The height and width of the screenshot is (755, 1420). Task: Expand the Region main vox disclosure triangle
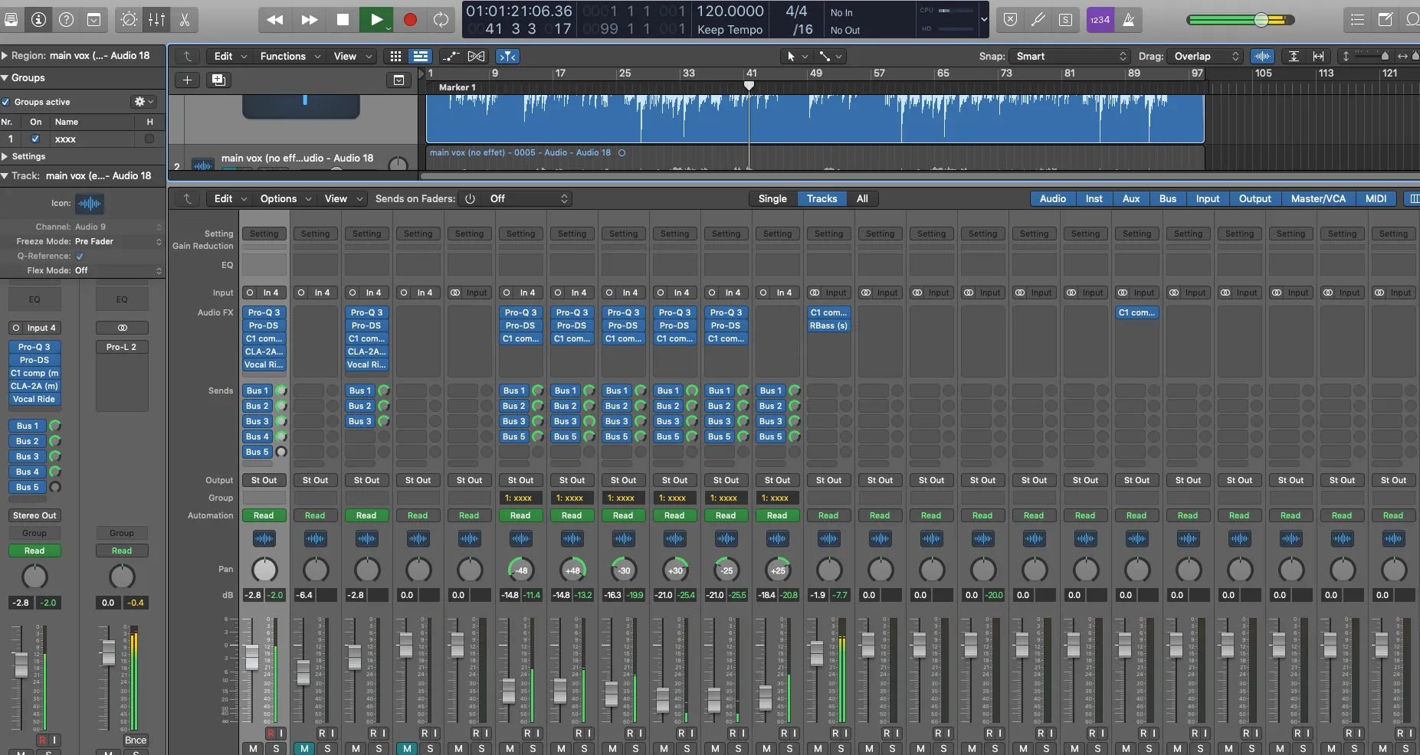(x=5, y=55)
